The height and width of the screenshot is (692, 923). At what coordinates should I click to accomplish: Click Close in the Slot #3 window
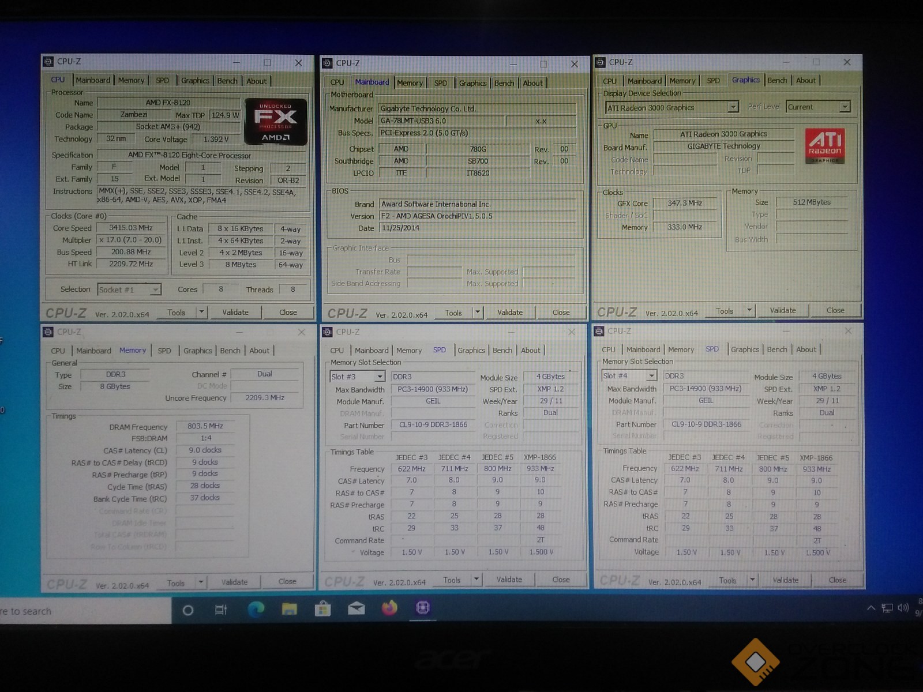tap(561, 580)
